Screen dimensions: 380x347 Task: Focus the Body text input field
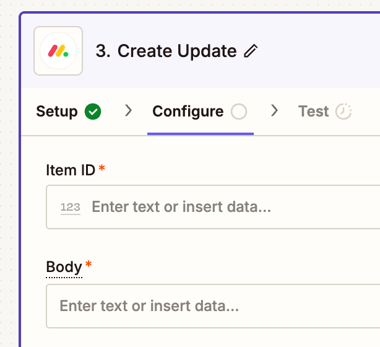213,306
